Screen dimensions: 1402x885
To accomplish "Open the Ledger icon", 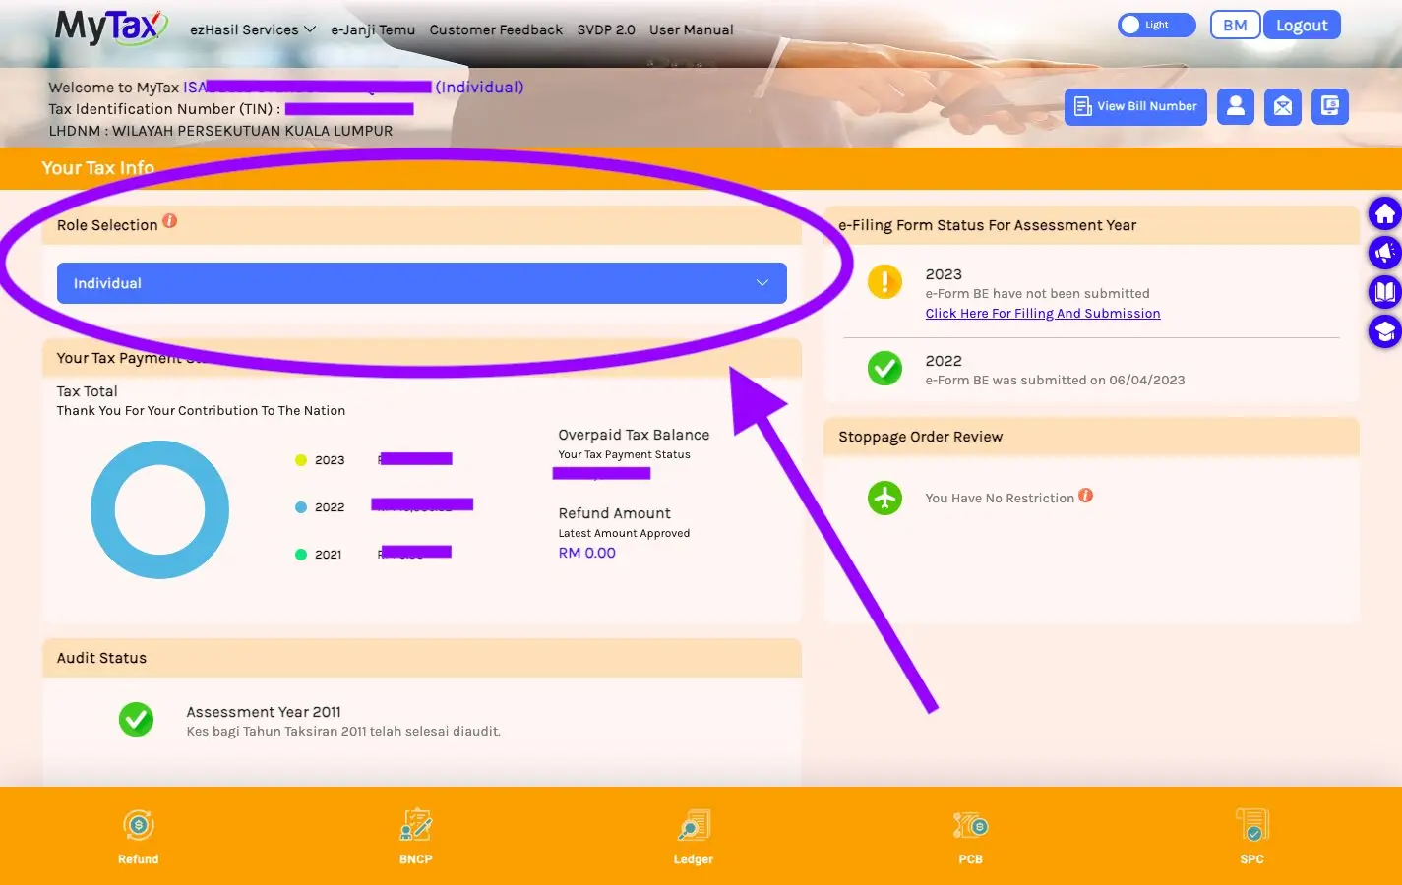I will coord(694,826).
